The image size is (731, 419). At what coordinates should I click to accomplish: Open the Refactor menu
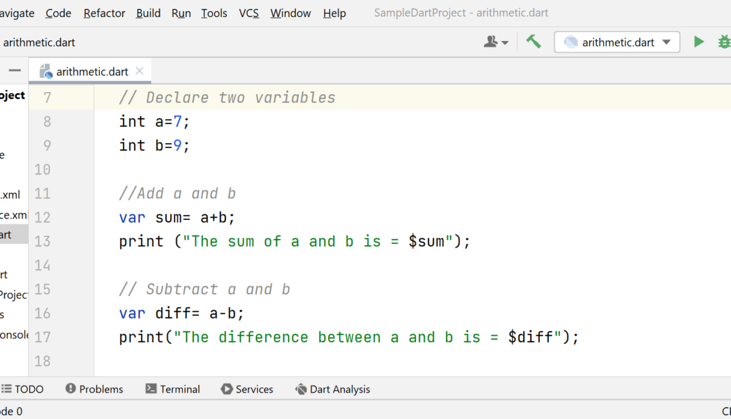point(104,13)
